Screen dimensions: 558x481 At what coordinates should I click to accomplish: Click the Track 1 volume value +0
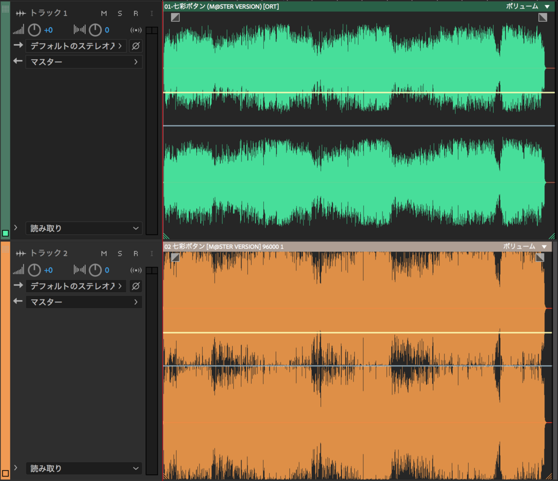point(48,30)
